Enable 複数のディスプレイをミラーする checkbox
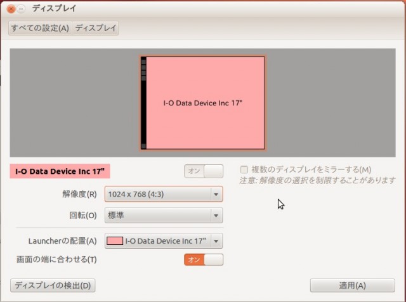The width and height of the screenshot is (406, 302). point(244,169)
